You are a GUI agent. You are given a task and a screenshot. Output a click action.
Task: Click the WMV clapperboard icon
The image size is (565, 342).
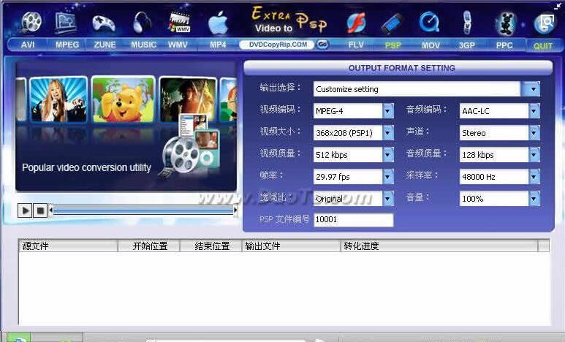click(180, 23)
